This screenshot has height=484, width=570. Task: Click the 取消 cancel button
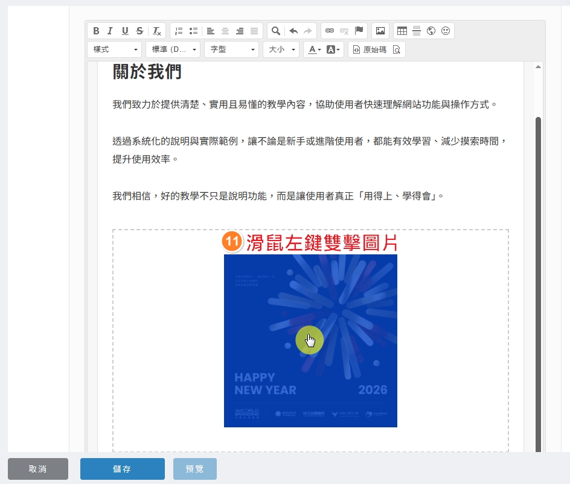tap(37, 469)
